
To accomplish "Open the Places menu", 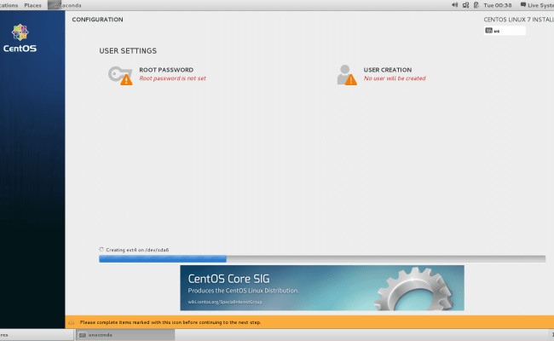I will [32, 5].
